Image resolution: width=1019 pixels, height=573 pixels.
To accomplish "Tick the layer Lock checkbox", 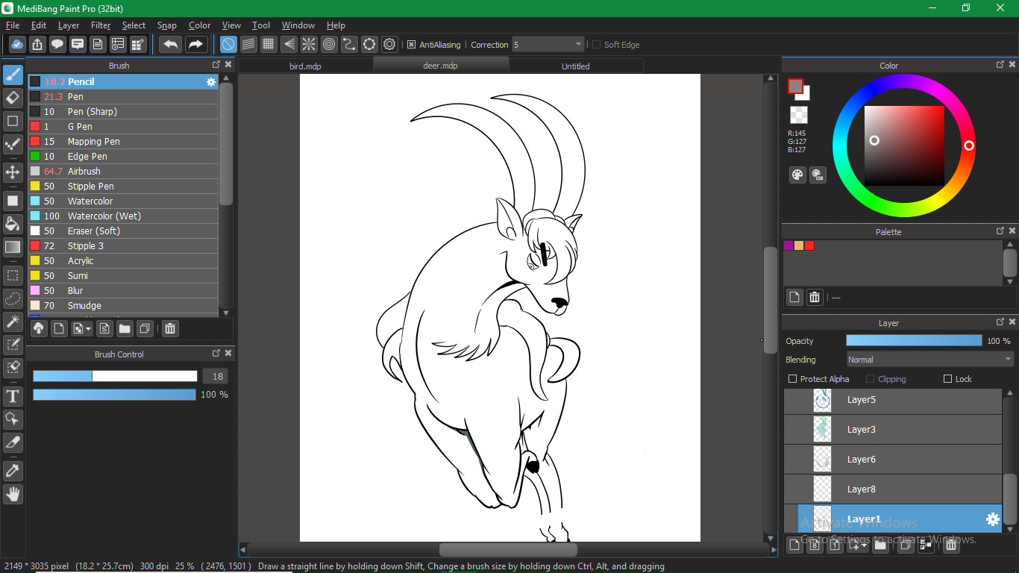I will (x=948, y=379).
